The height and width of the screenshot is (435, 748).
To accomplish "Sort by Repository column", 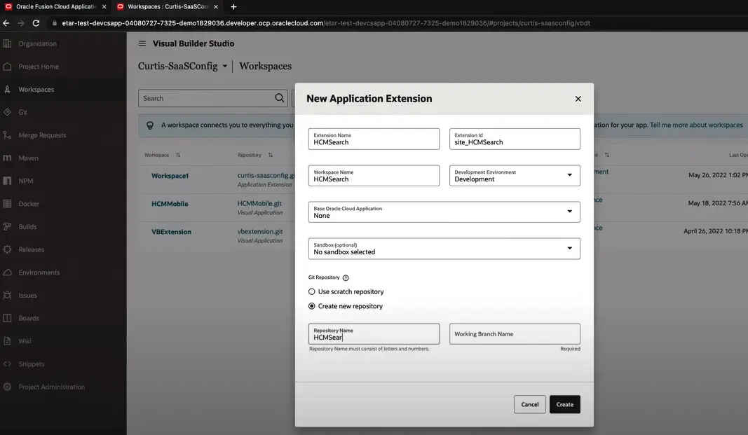I will point(271,155).
